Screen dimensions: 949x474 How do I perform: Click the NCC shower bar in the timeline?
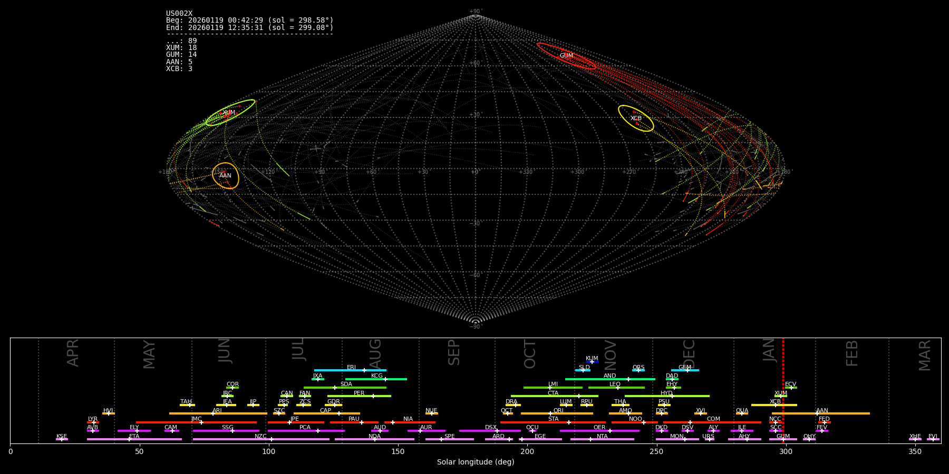coord(775,422)
